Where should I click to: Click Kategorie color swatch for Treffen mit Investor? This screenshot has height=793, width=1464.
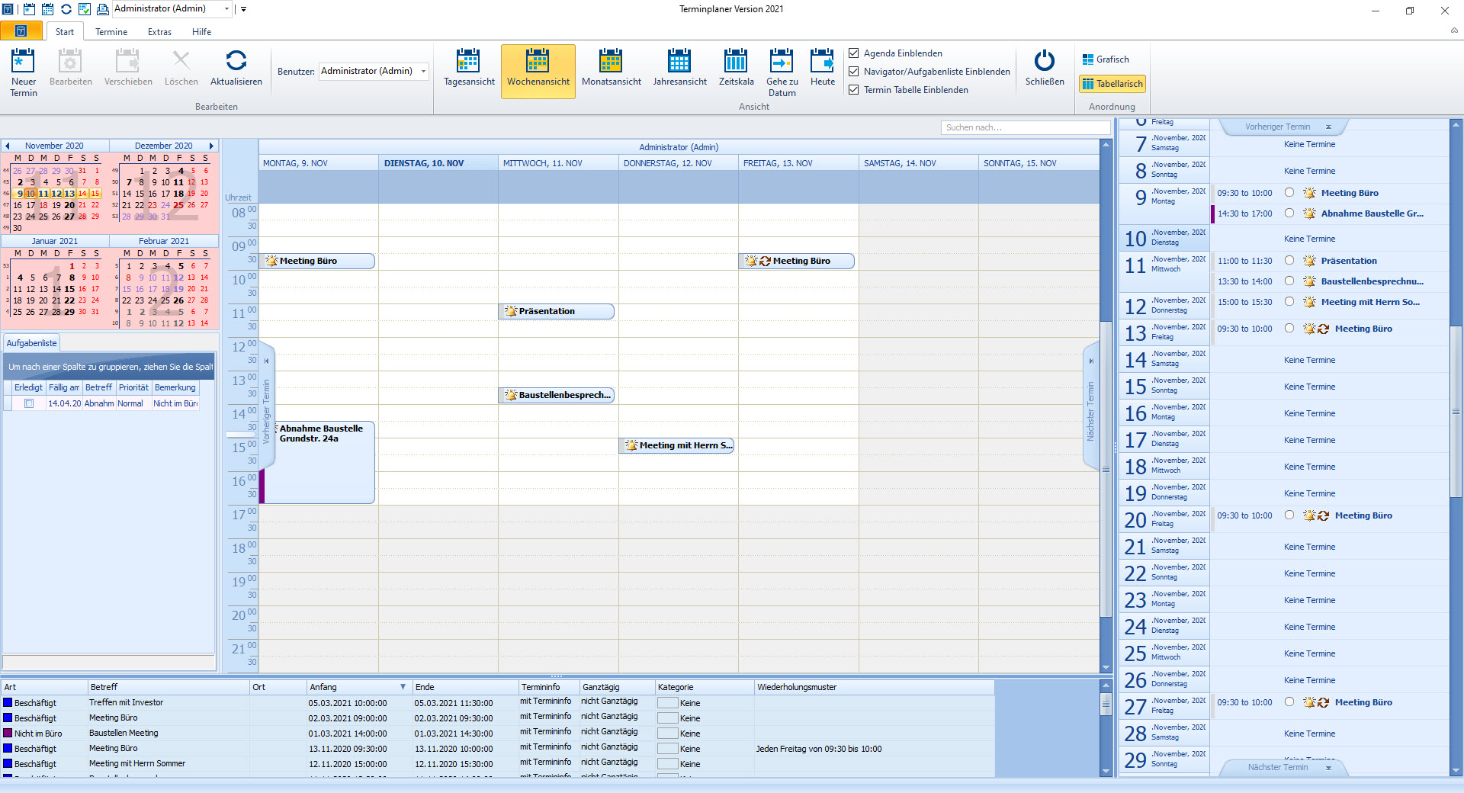point(667,703)
